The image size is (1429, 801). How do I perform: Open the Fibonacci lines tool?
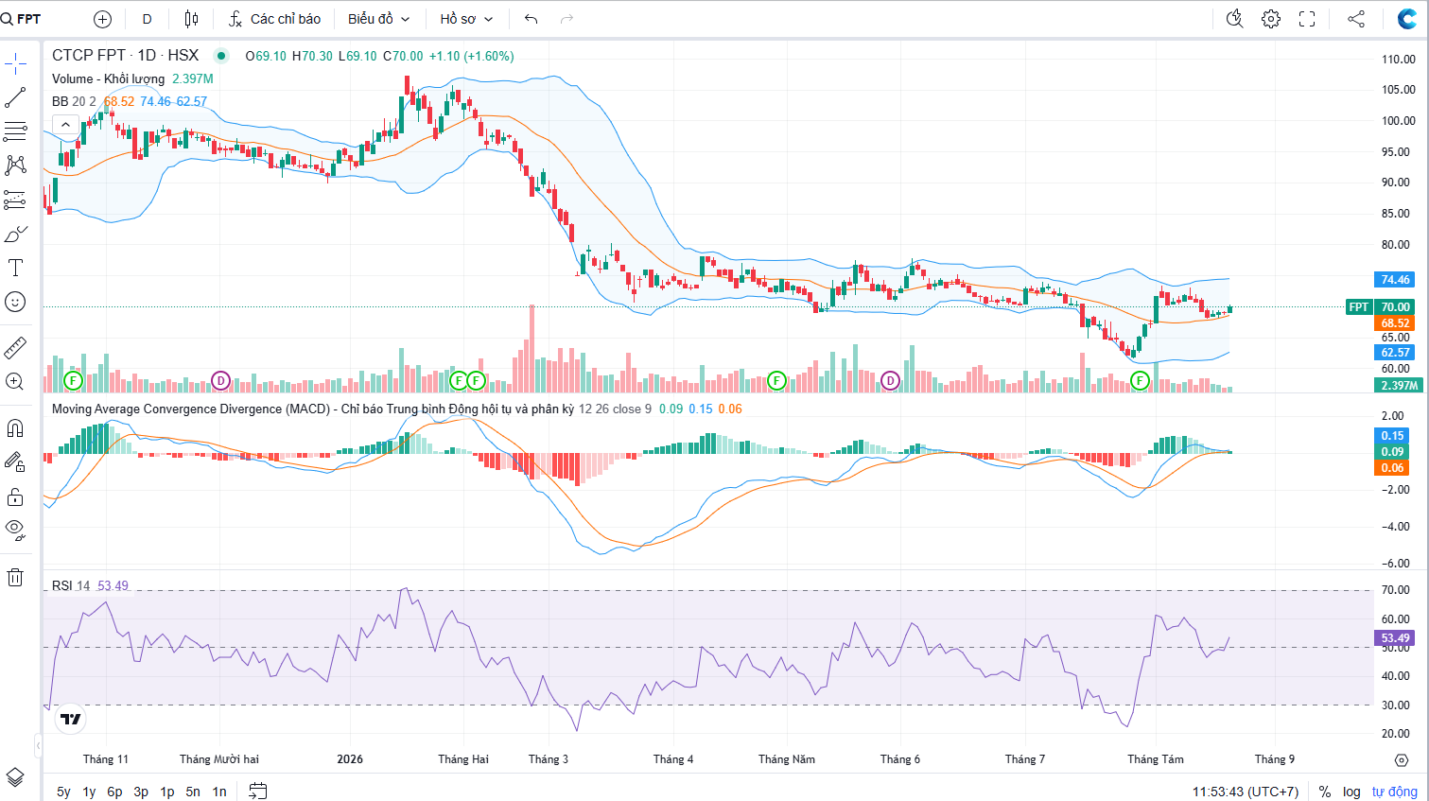point(15,131)
